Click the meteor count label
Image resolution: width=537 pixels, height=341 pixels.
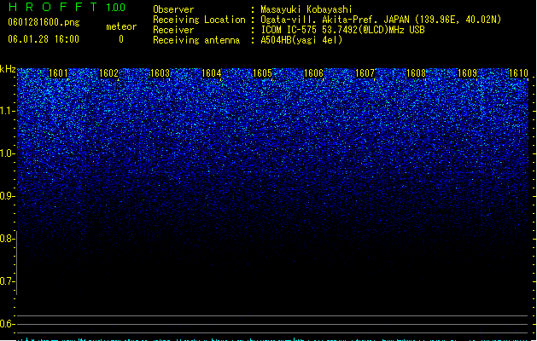121,26
